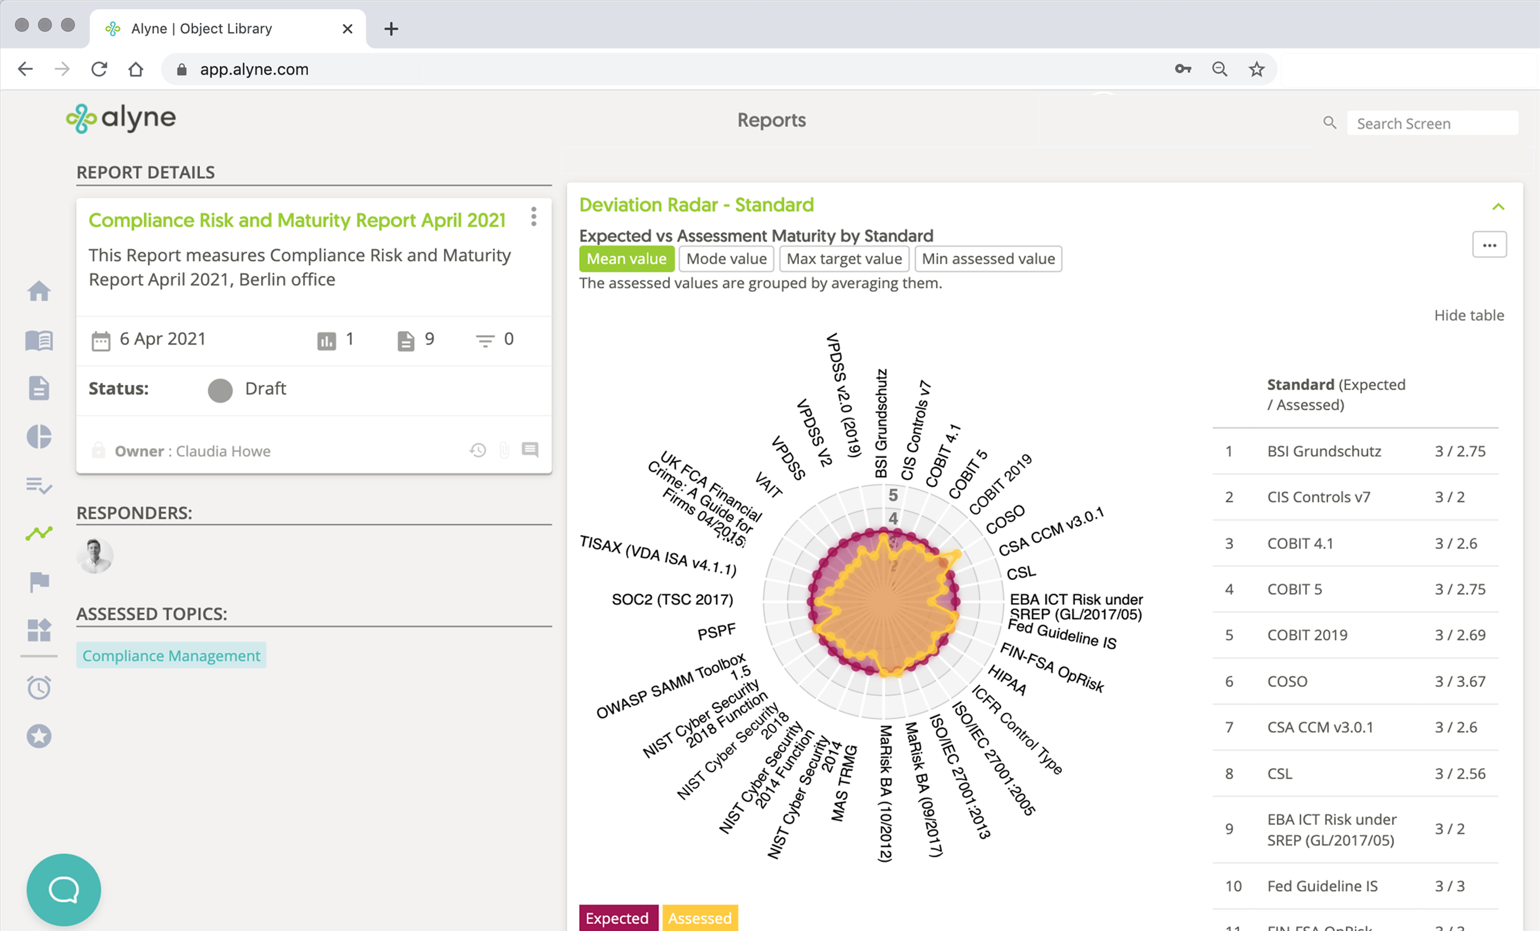Image resolution: width=1540 pixels, height=931 pixels.
Task: Open the report card three-dot menu
Action: pos(533,216)
